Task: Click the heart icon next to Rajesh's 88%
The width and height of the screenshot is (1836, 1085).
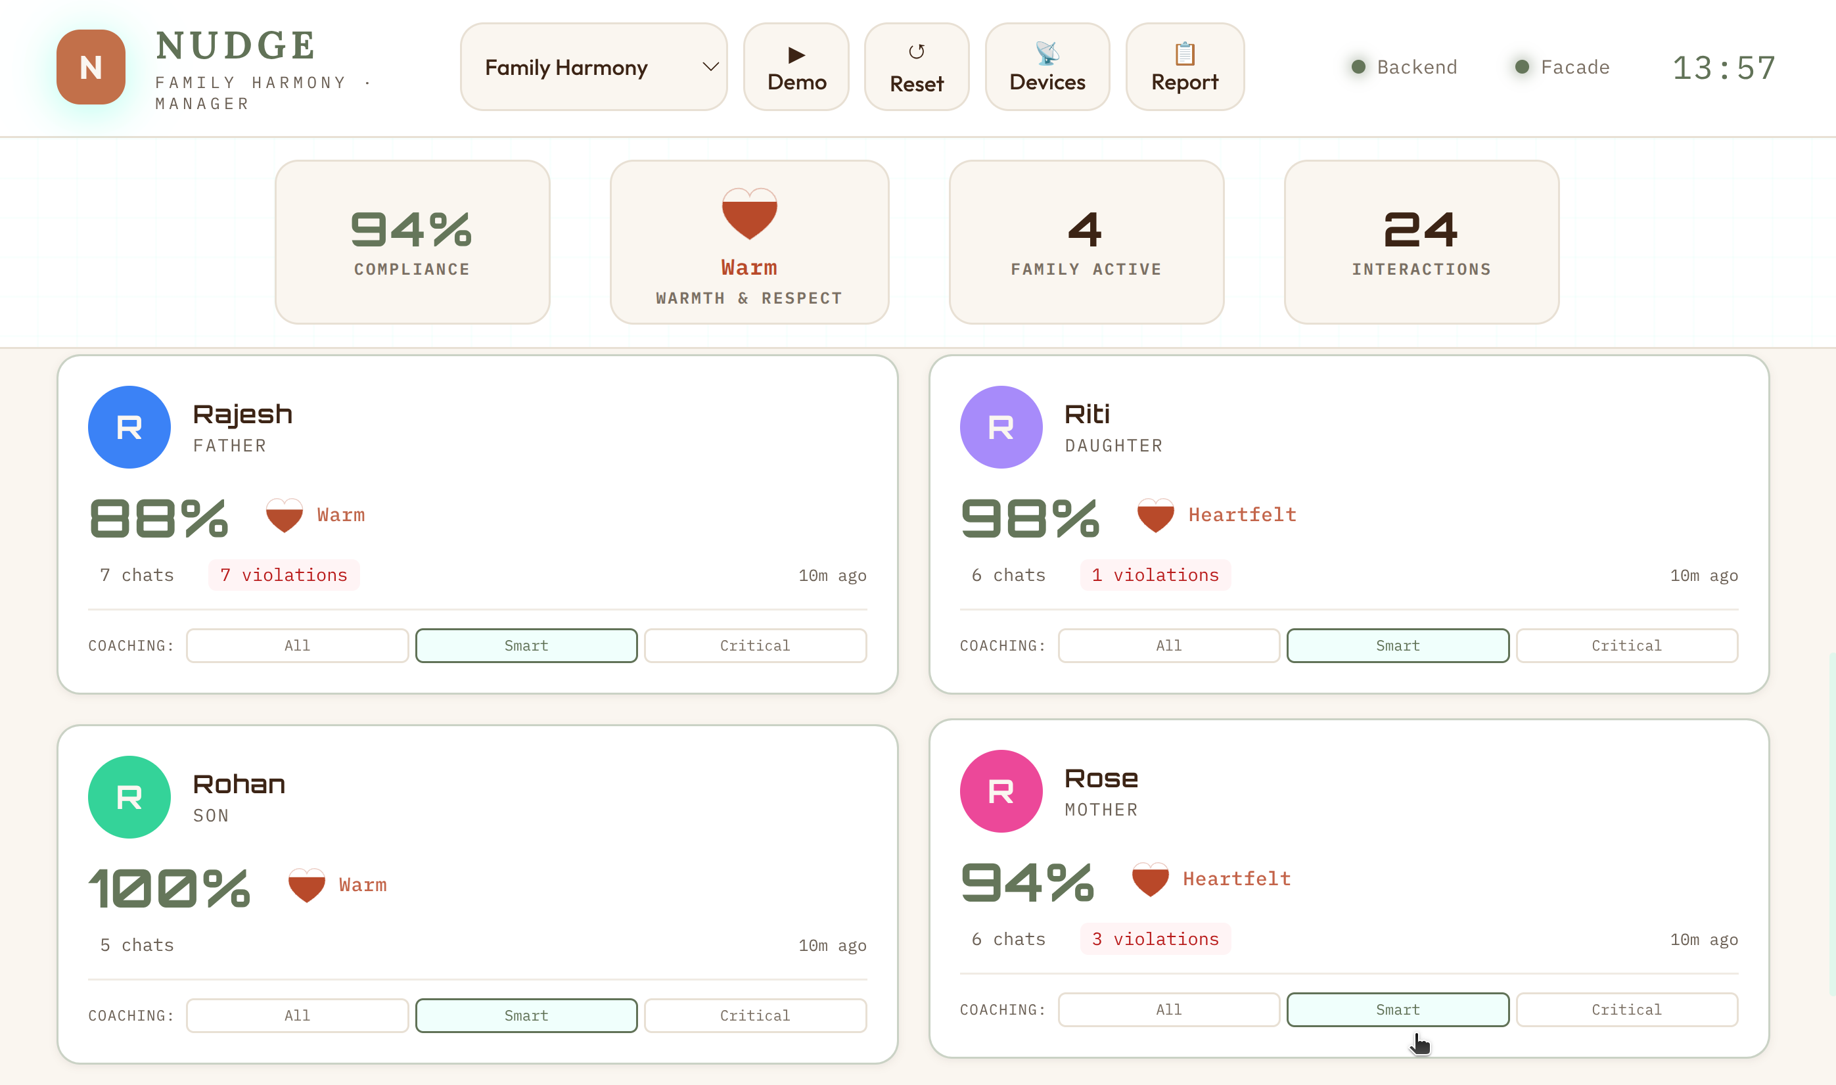Action: coord(285,515)
